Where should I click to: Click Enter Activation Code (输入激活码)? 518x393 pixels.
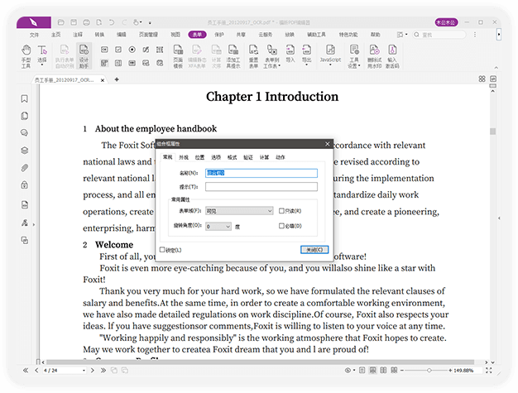tap(392, 56)
